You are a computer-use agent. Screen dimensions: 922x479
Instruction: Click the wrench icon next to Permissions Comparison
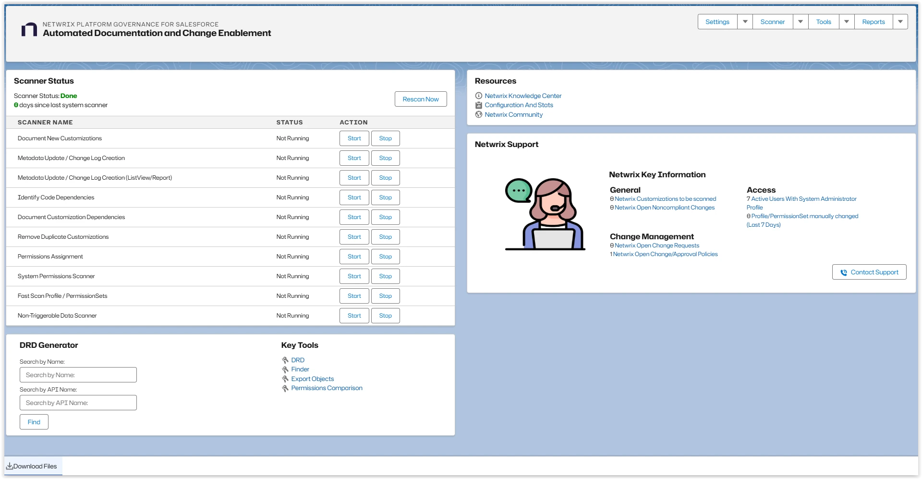pos(285,388)
